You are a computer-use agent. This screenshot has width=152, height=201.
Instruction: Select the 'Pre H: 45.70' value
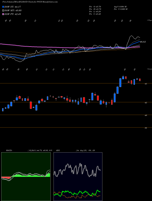95,9
